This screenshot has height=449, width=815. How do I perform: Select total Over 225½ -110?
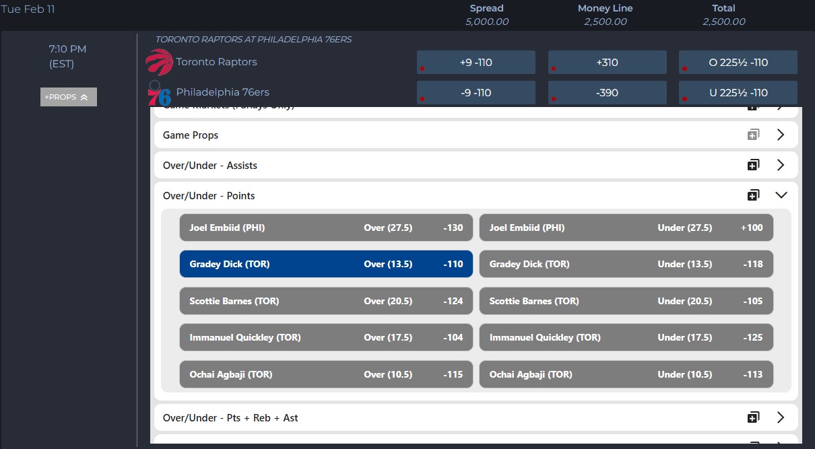click(738, 63)
